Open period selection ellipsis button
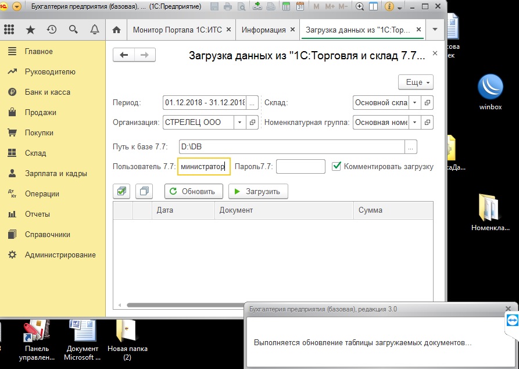 click(253, 103)
